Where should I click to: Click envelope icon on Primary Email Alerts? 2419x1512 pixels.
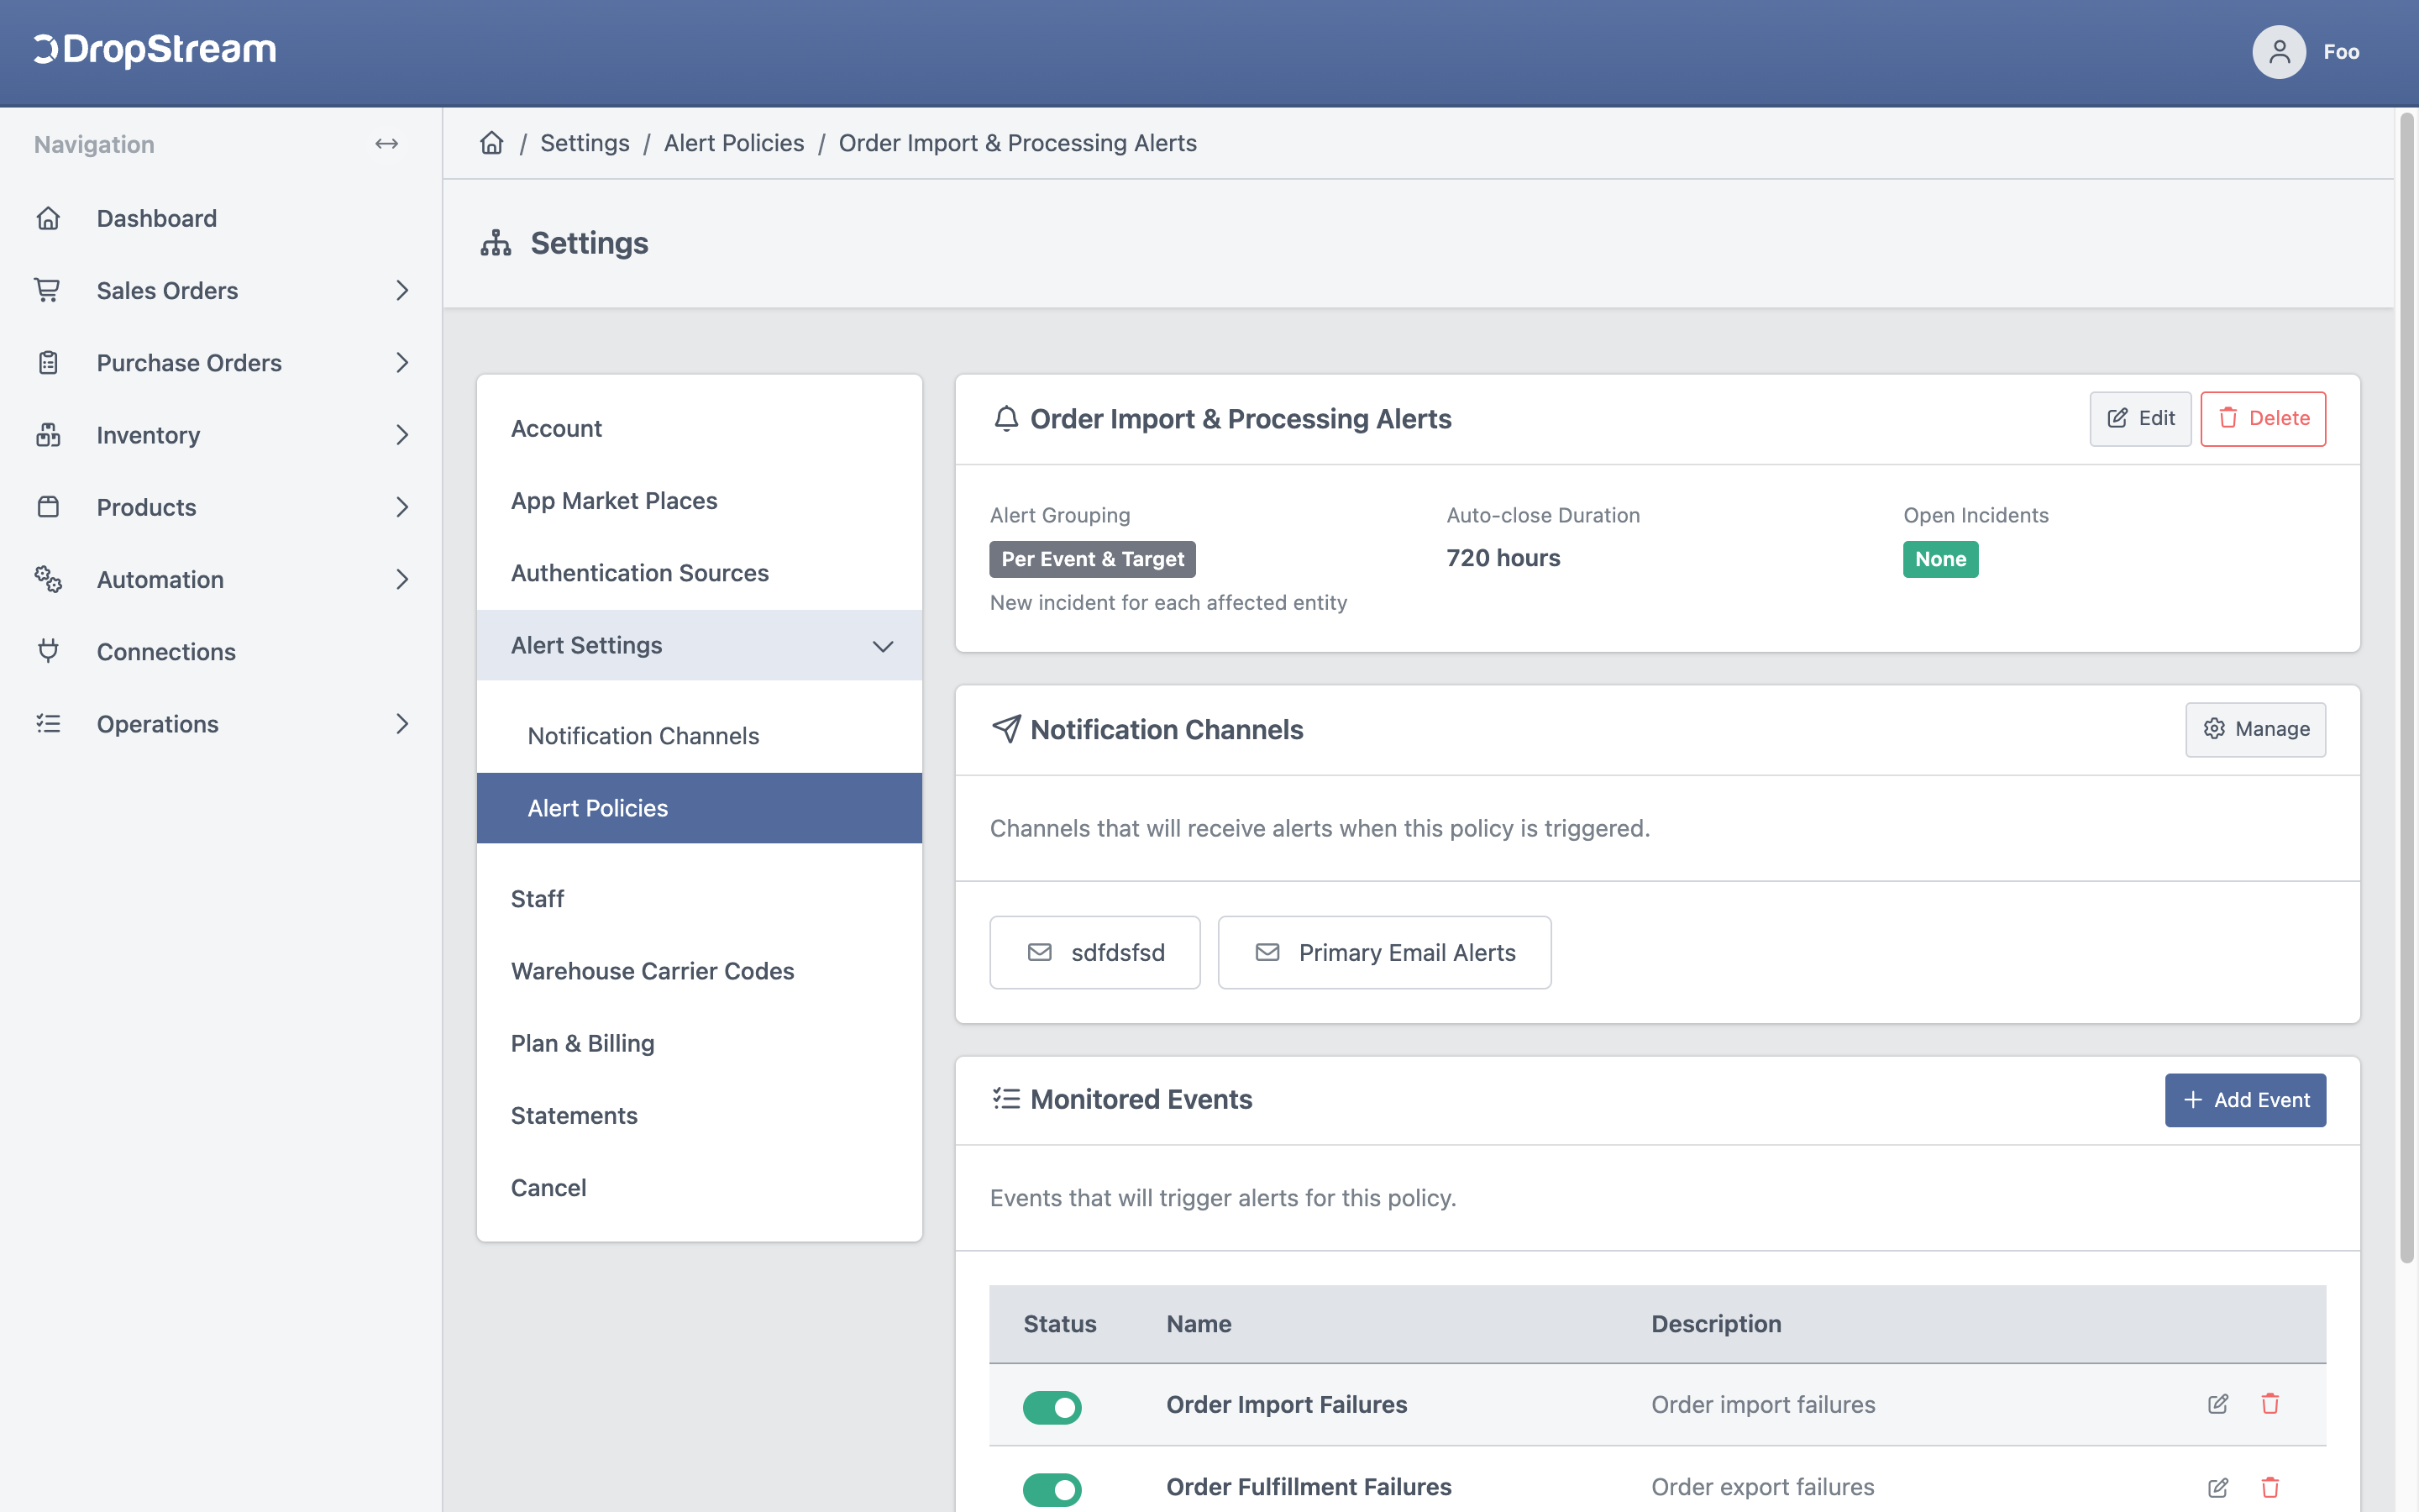(x=1267, y=952)
